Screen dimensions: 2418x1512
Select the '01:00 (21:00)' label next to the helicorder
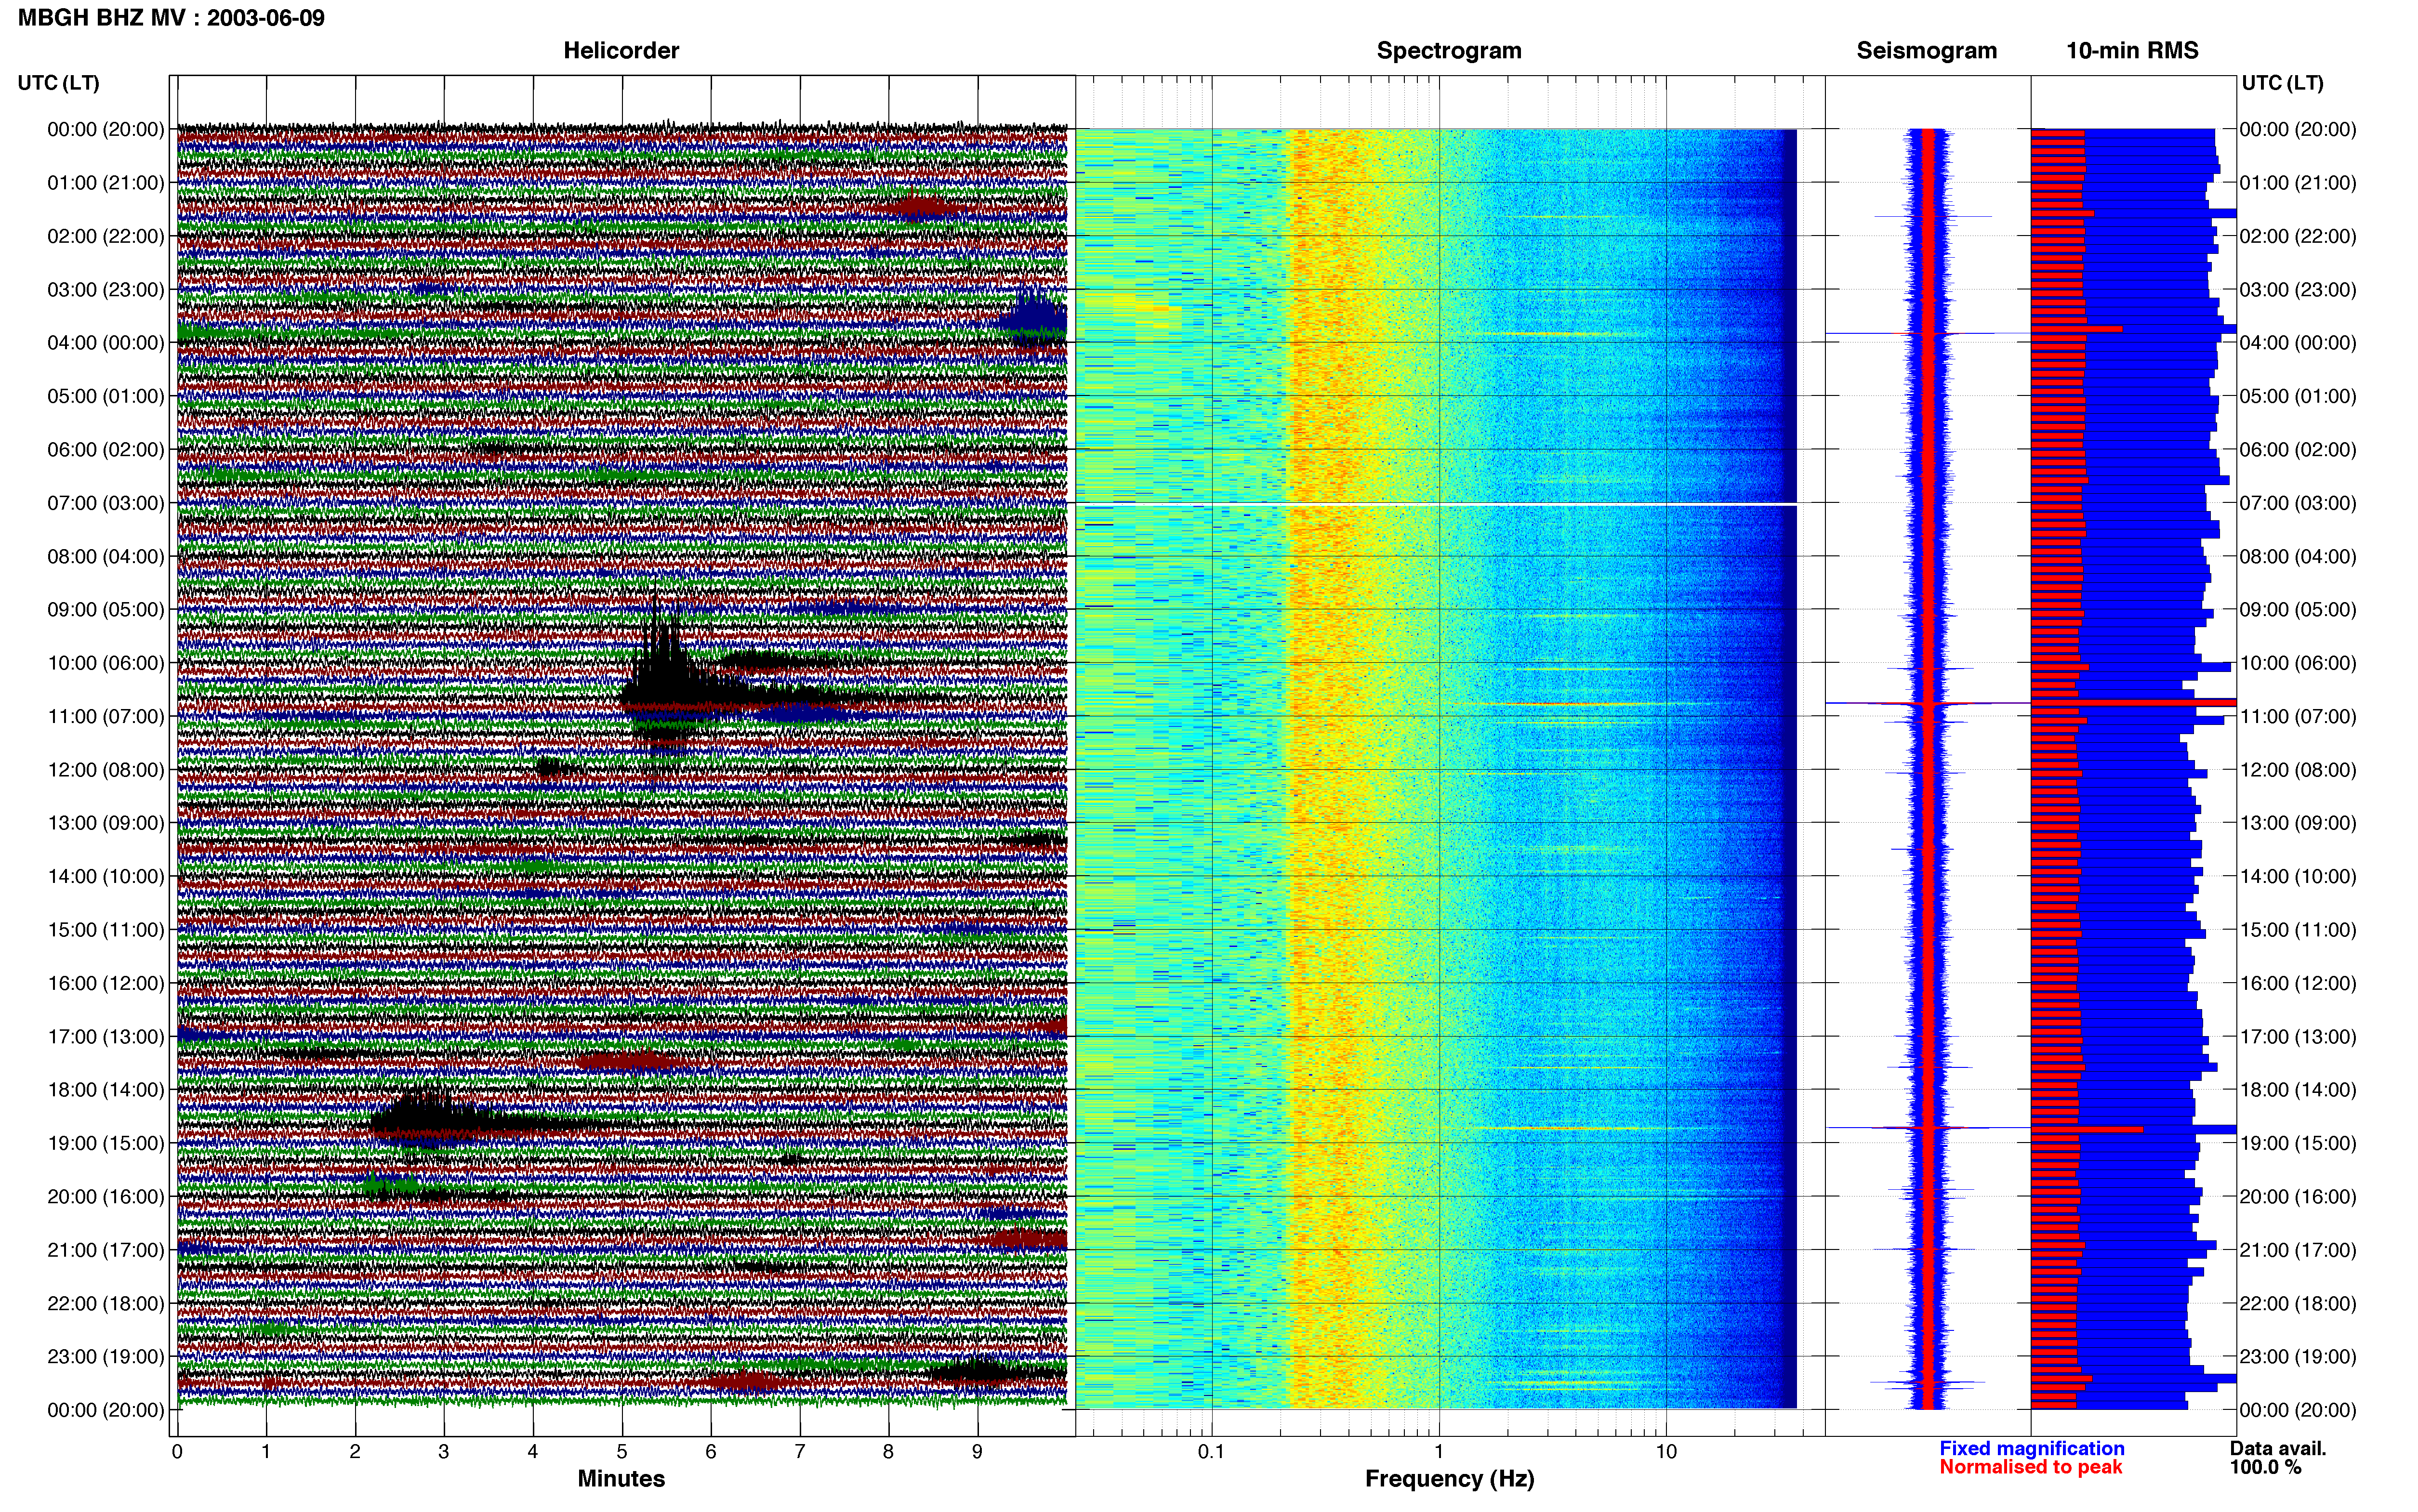[105, 183]
